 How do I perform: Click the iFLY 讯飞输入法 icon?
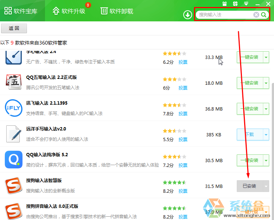point(14,108)
